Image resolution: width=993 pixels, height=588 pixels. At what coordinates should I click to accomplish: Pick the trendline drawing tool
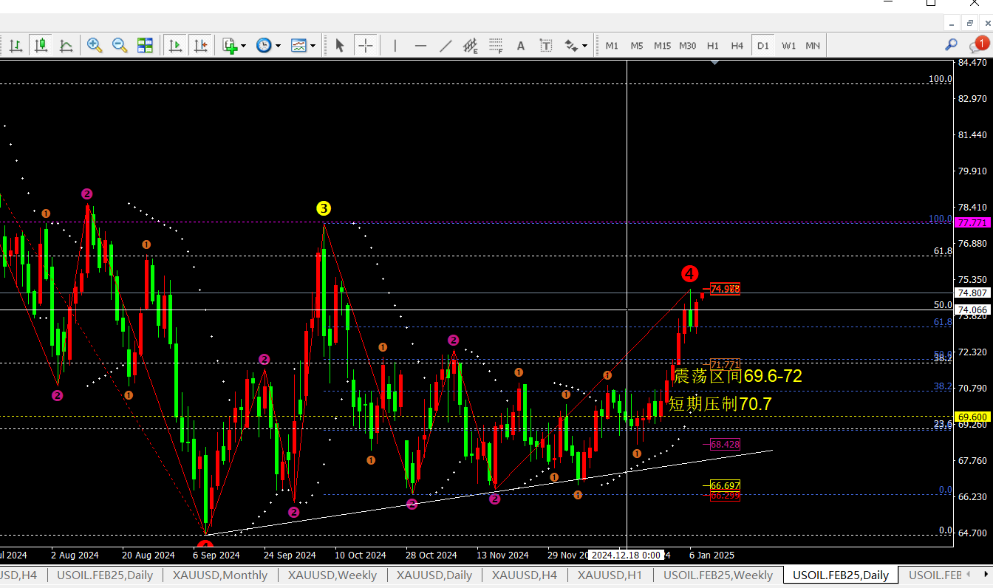click(446, 46)
